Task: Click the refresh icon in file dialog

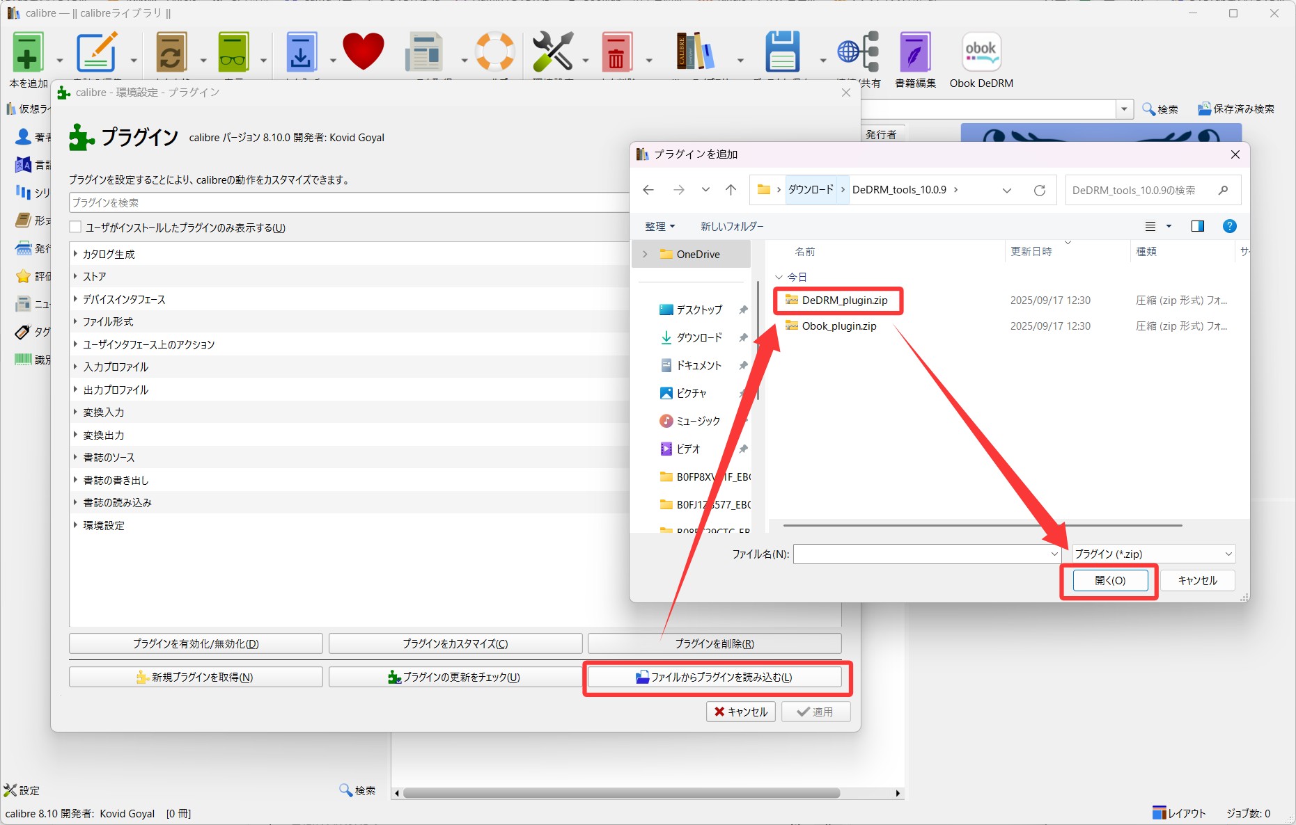Action: pos(1039,191)
